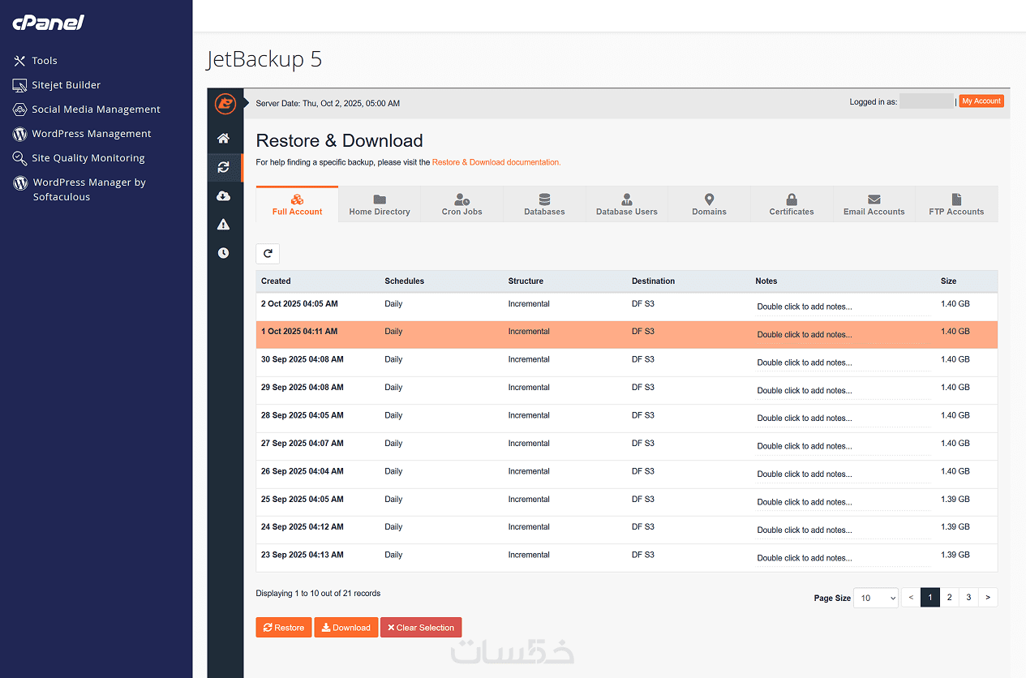The image size is (1026, 678).
Task: Open WordPress Management
Action: (x=82, y=134)
